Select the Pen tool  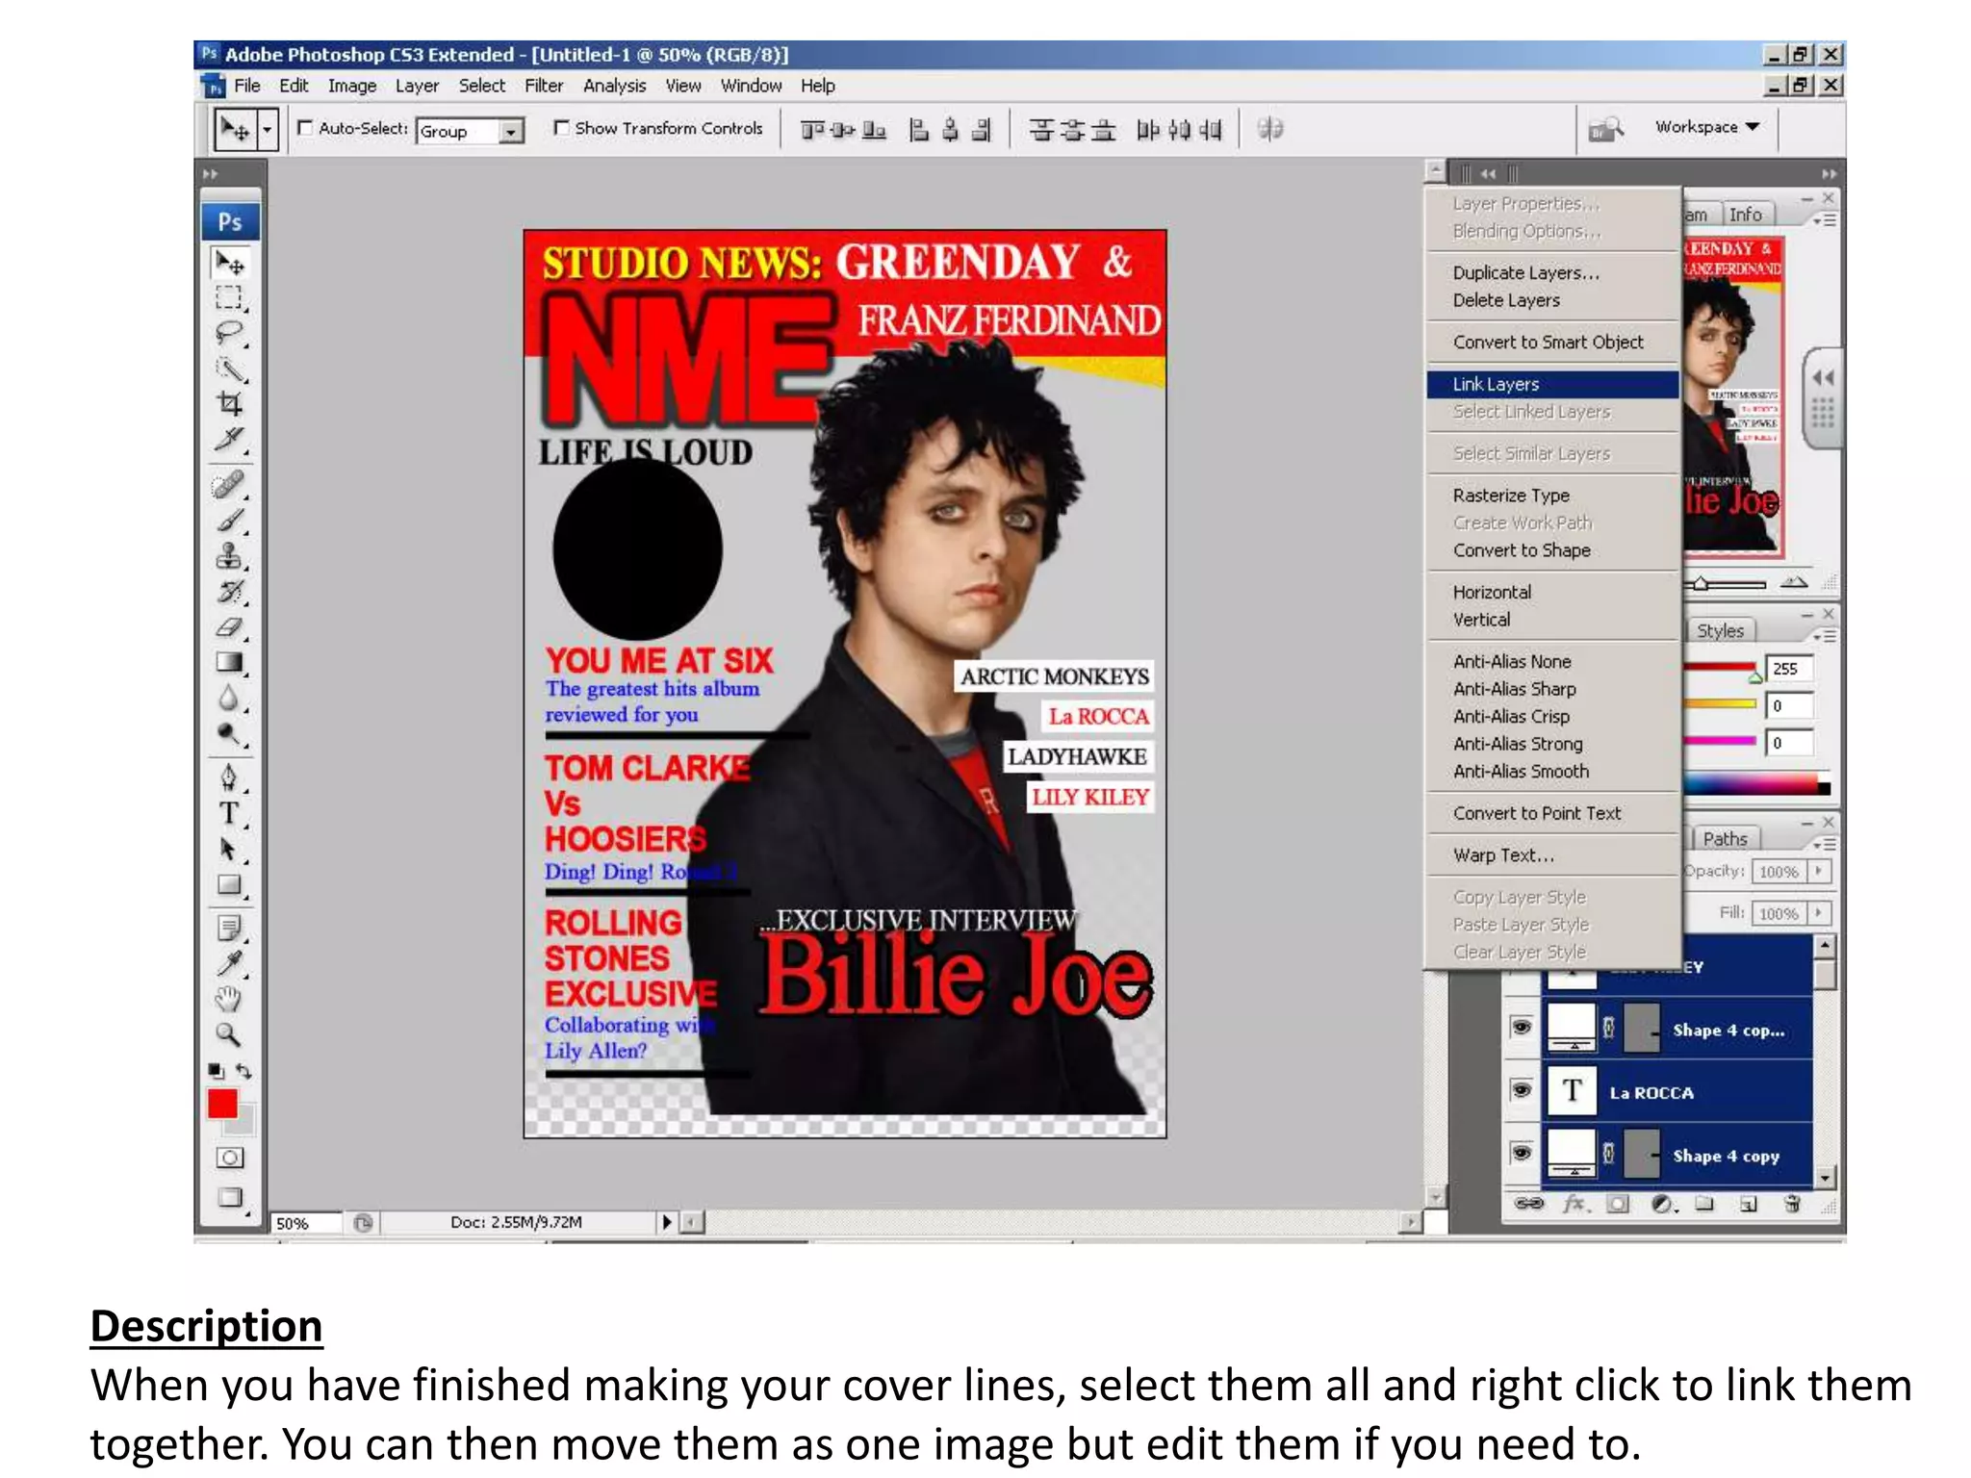click(230, 777)
